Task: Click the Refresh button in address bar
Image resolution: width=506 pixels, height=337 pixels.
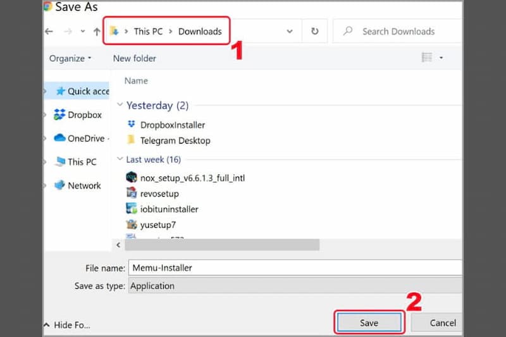Action: pos(314,31)
